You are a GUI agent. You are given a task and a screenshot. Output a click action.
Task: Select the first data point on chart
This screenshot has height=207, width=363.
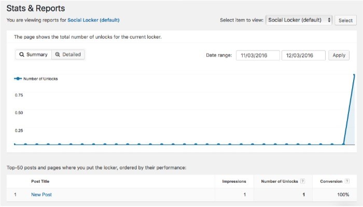click(15, 144)
